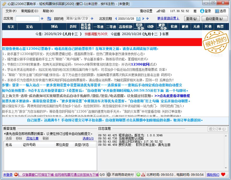This screenshot has height=180, width=231.
Task: Click the 到站 column header
Action: pyautogui.click(x=54, y=26)
